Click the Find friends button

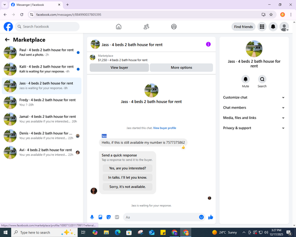[243, 27]
